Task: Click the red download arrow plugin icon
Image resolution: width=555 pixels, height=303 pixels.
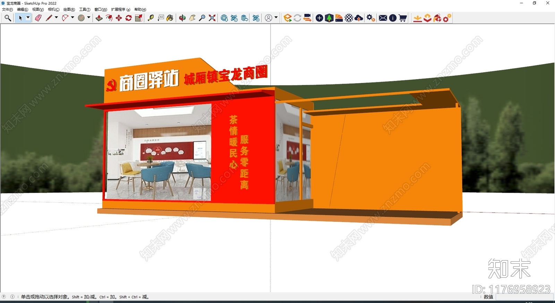Action: point(418,18)
